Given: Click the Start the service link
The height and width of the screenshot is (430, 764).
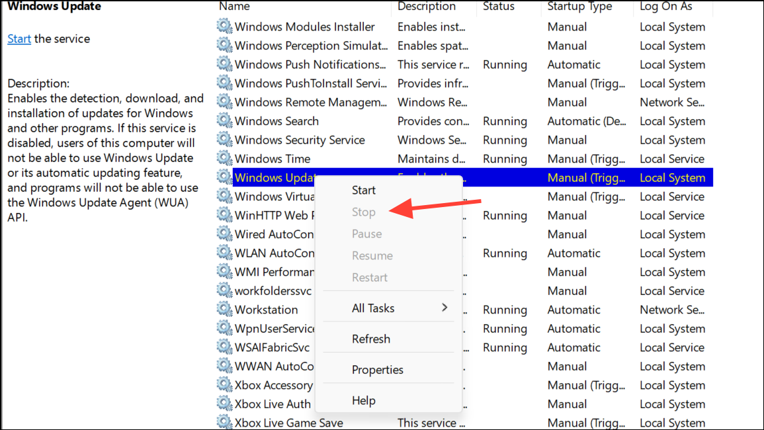Looking at the screenshot, I should pos(19,38).
